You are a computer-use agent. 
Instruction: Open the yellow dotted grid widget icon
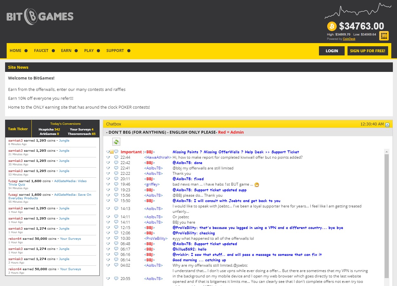coord(384,36)
